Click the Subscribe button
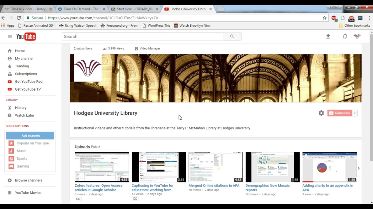Image resolution: width=373 pixels, height=209 pixels. click(339, 113)
